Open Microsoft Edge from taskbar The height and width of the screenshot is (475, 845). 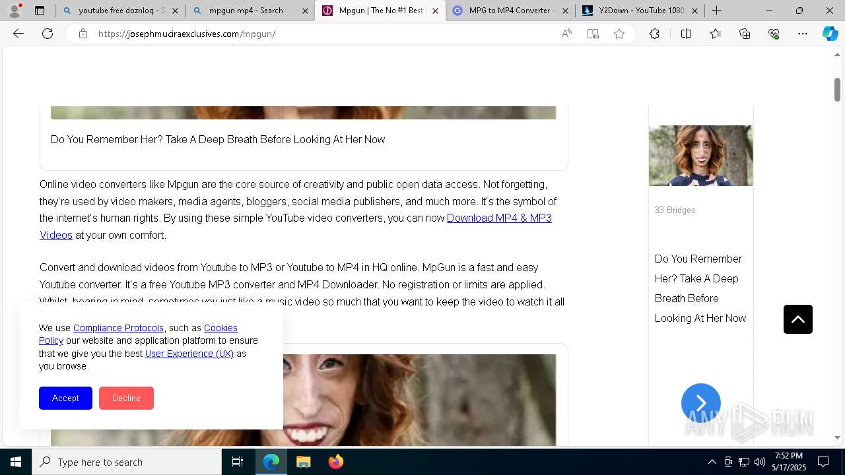click(x=271, y=462)
